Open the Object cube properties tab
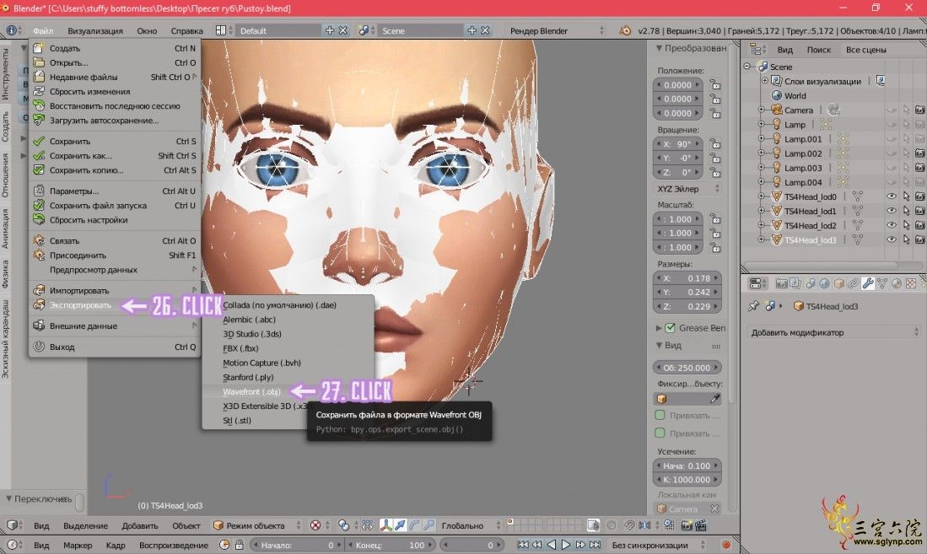927x554 pixels. pyautogui.click(x=838, y=284)
